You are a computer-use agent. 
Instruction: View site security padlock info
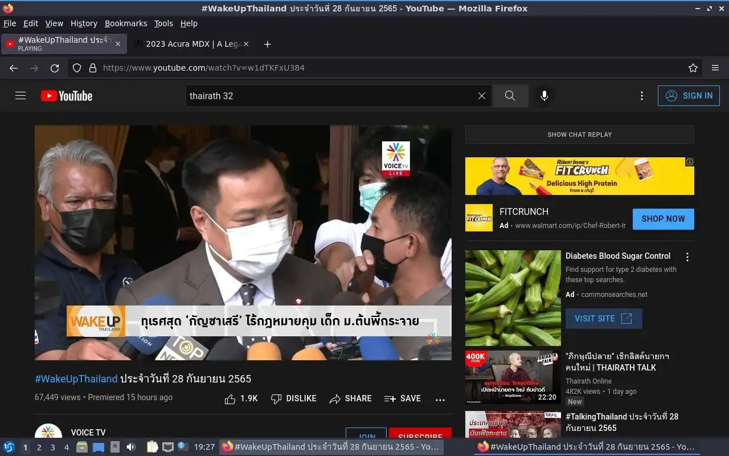(93, 68)
